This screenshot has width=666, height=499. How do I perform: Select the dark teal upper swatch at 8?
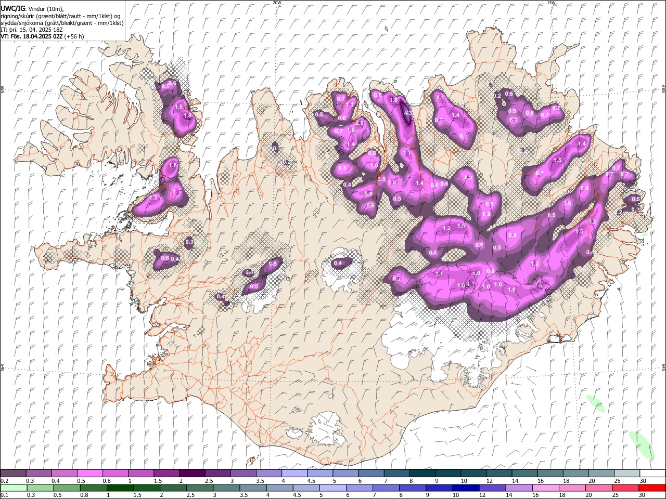click(x=422, y=474)
